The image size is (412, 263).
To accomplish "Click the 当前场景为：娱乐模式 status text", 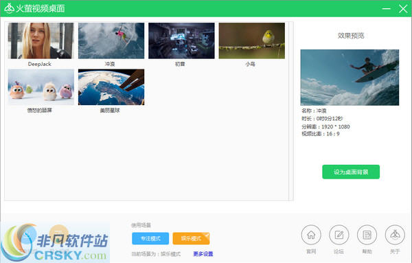I will coord(156,254).
